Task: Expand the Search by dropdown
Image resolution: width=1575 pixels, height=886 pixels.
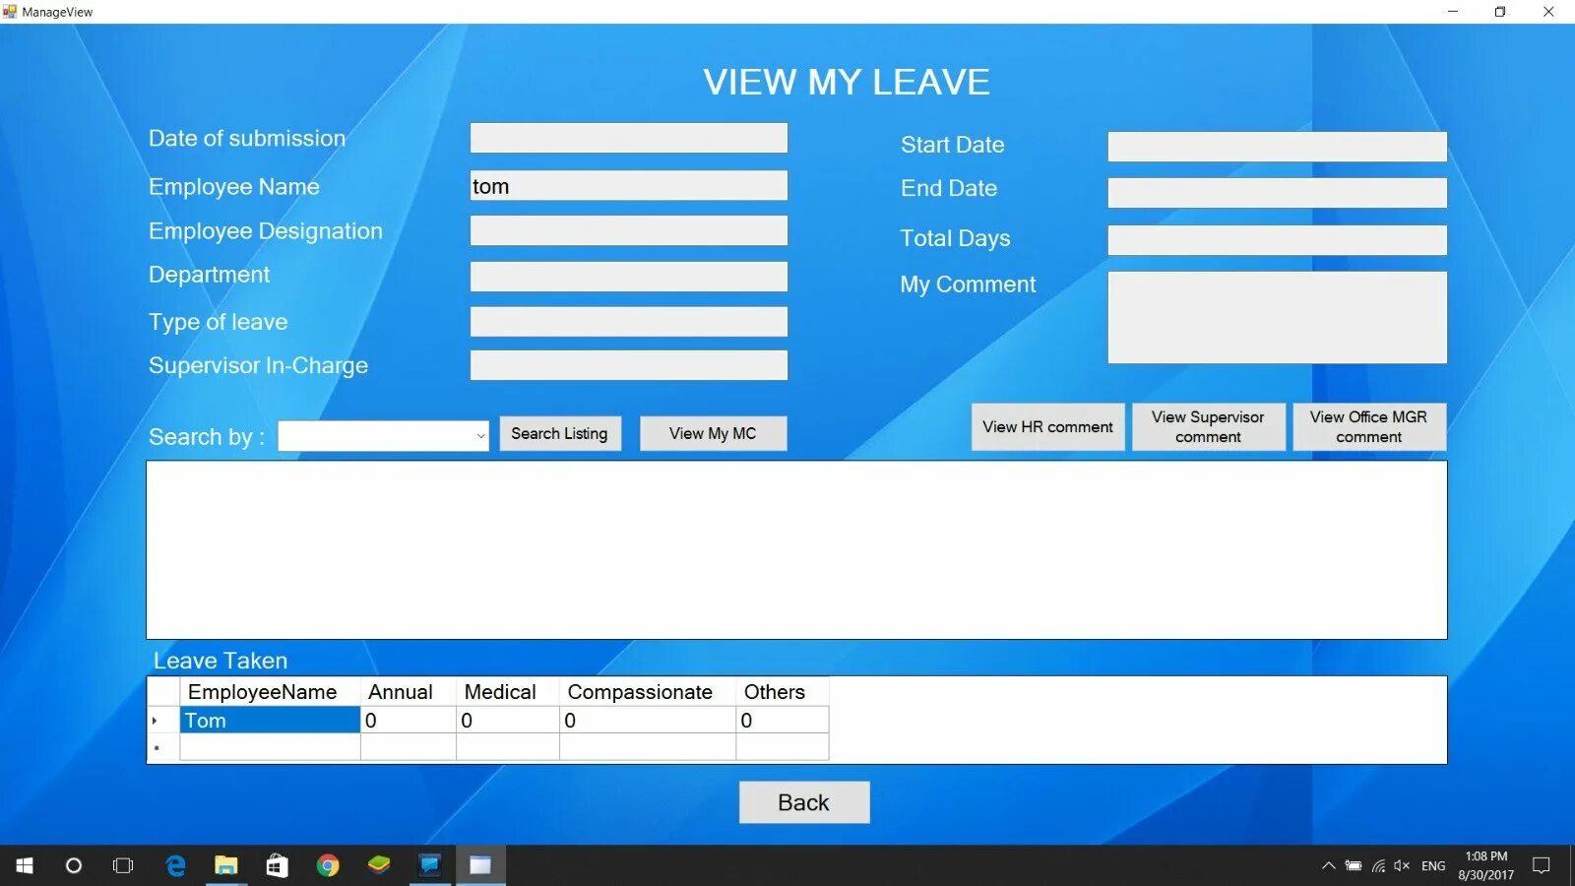Action: (x=480, y=436)
